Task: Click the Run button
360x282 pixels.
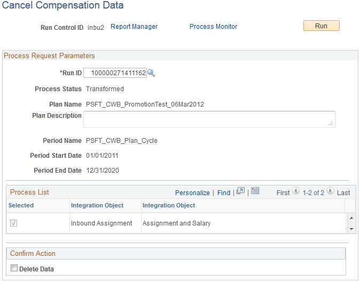Action: pyautogui.click(x=321, y=26)
